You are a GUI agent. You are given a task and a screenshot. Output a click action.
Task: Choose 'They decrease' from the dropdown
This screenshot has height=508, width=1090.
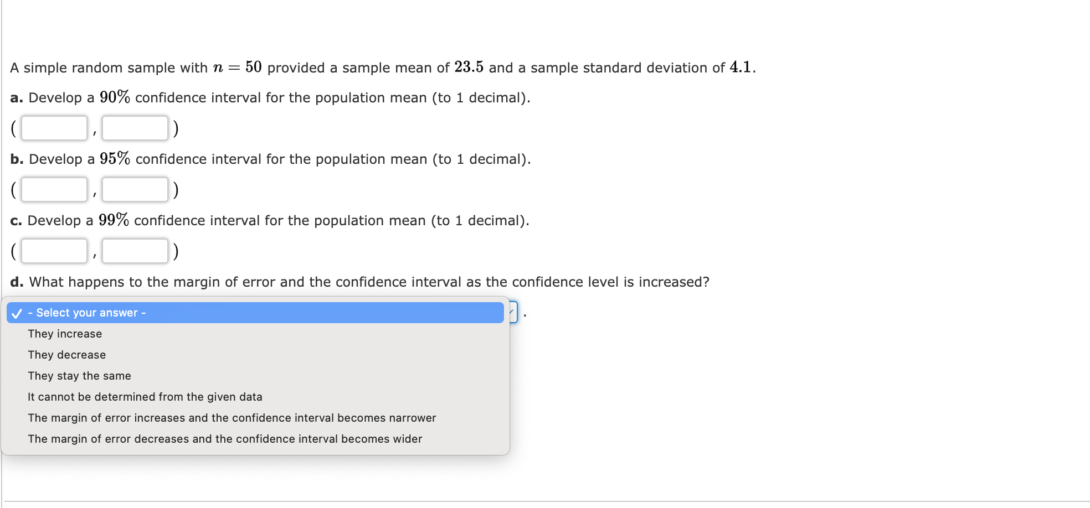click(x=66, y=355)
